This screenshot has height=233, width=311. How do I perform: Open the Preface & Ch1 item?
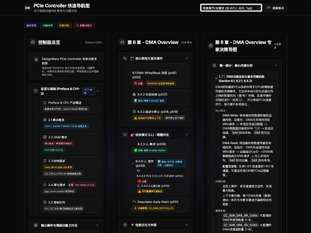(x=70, y=106)
